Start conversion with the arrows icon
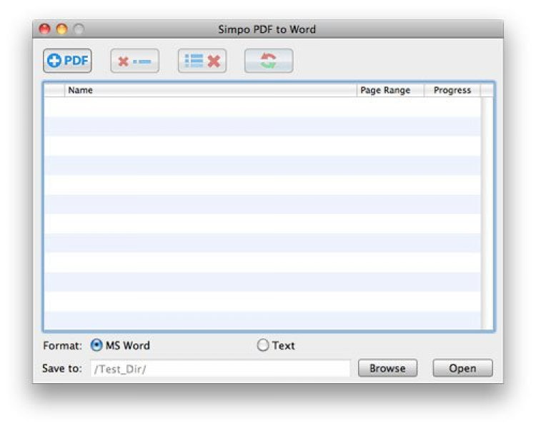Image resolution: width=536 pixels, height=428 pixels. (268, 61)
